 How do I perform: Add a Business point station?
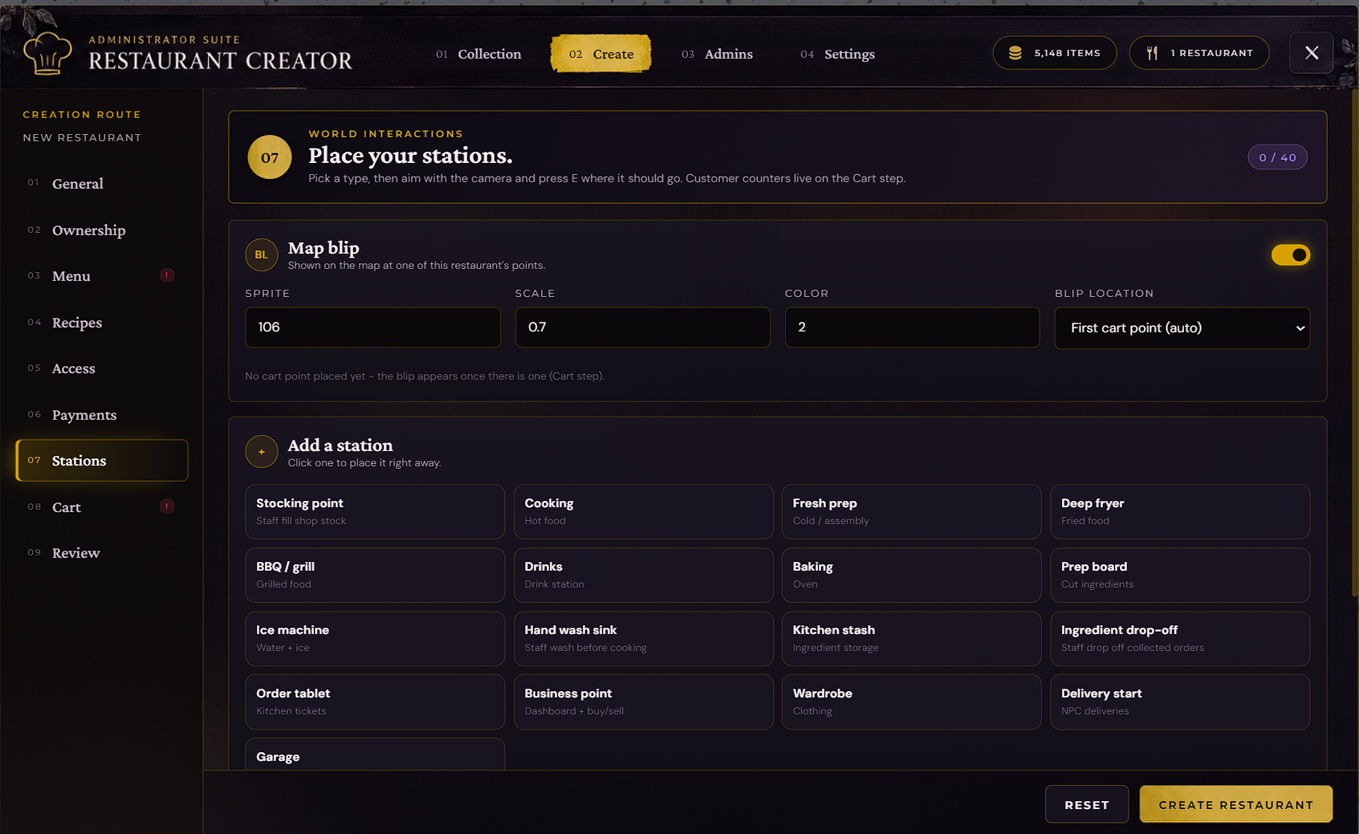[644, 702]
